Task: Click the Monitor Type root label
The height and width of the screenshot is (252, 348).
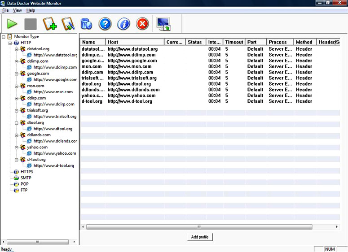Action: pyautogui.click(x=26, y=37)
